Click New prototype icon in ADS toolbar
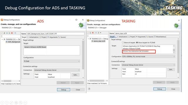The width and height of the screenshot is (188, 105). click(x=4, y=33)
